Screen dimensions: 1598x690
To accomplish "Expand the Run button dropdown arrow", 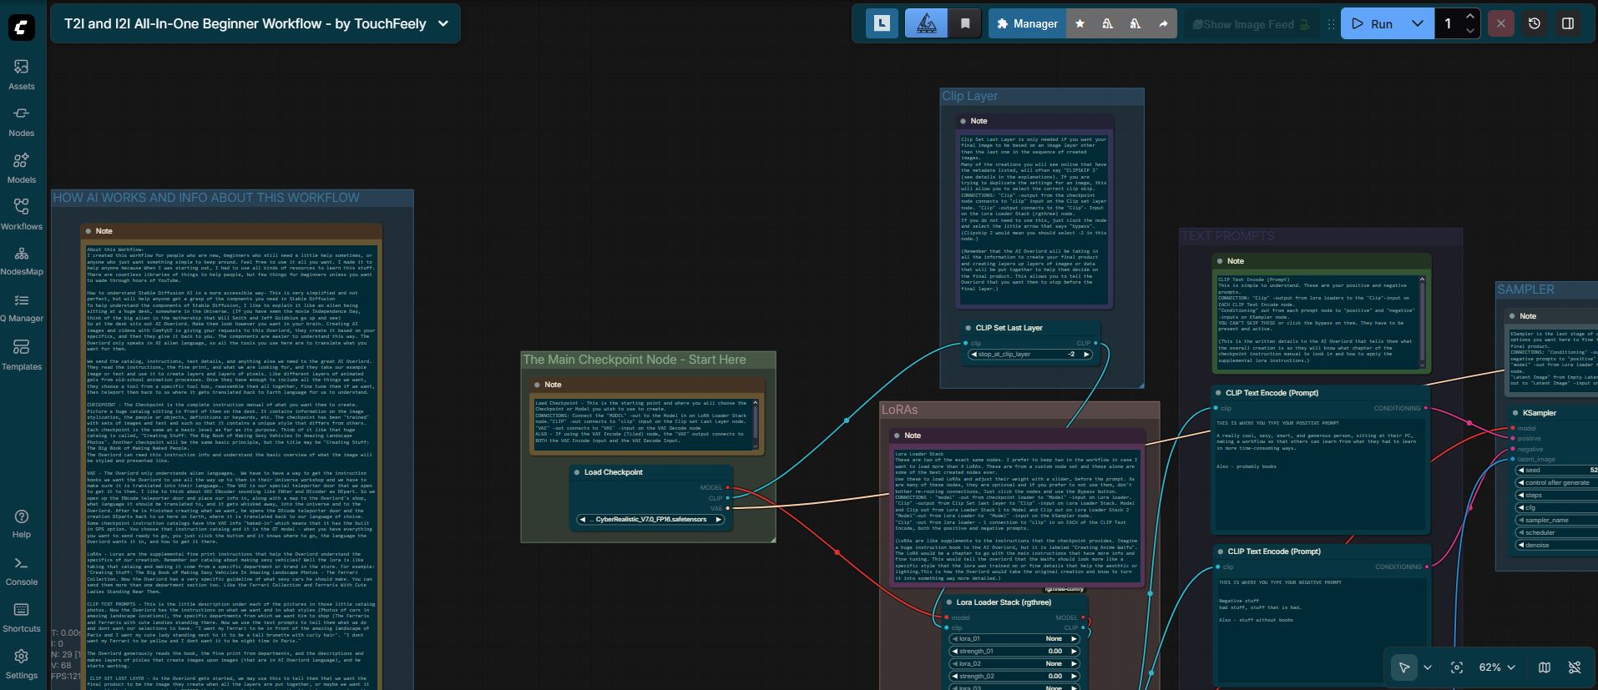I will (x=1417, y=23).
